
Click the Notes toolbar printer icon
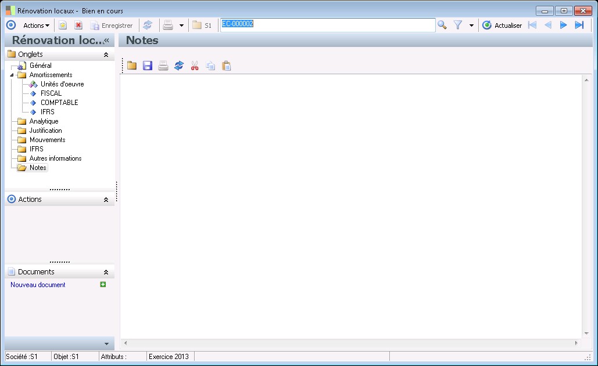163,66
